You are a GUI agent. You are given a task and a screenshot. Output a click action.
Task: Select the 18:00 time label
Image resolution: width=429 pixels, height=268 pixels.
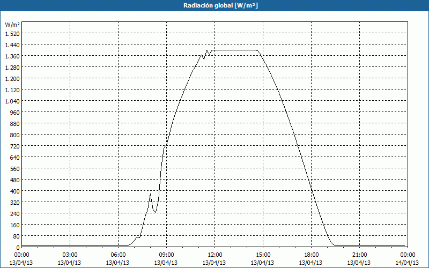311,255
